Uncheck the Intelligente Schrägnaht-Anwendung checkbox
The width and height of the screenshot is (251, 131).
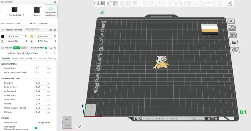pyautogui.click(x=36, y=128)
